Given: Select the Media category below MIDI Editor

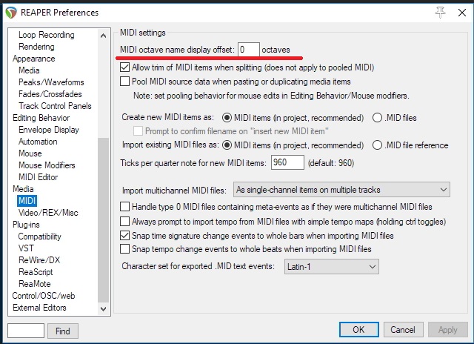Looking at the screenshot, I should click(23, 189).
